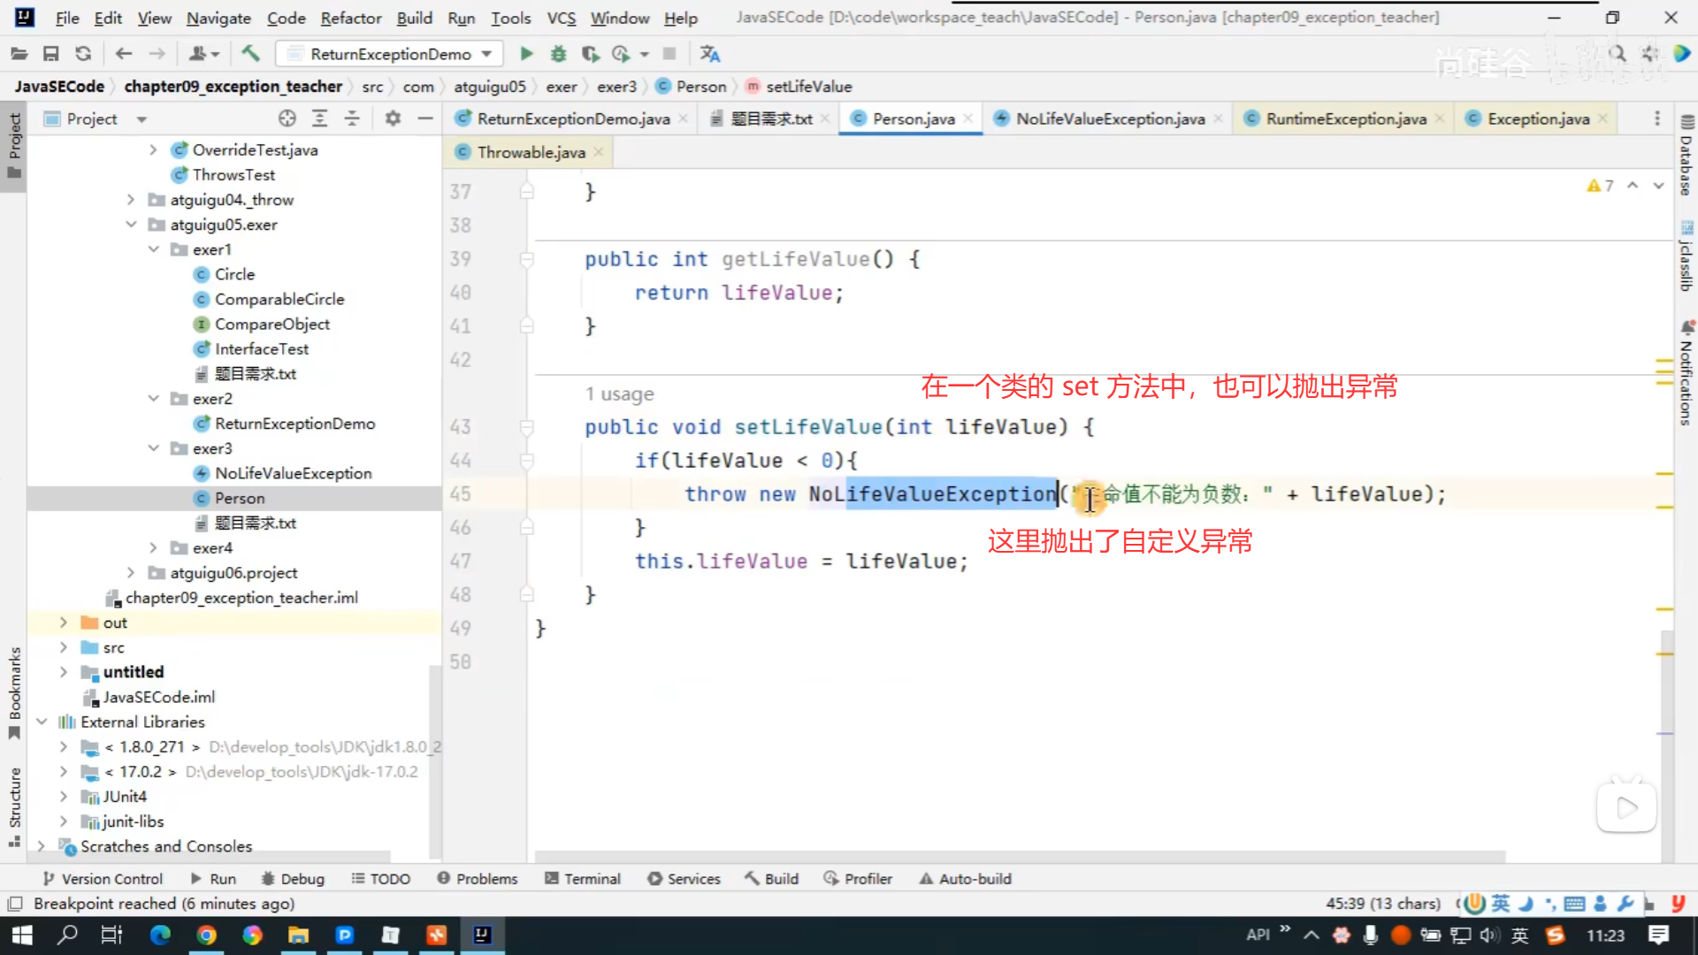Start debugging with the bug icon
The width and height of the screenshot is (1698, 955).
(558, 54)
